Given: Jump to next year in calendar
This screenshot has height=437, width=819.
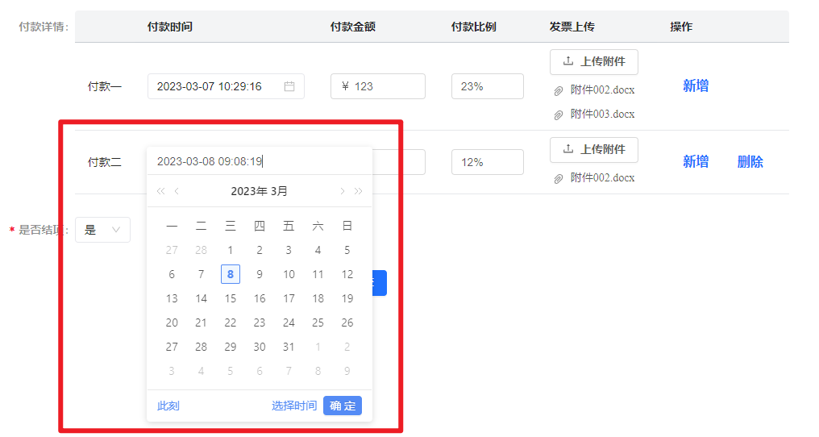Looking at the screenshot, I should coord(359,191).
